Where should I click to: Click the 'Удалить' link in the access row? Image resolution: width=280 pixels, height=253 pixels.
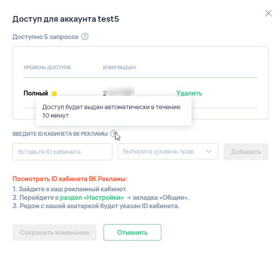pos(189,93)
